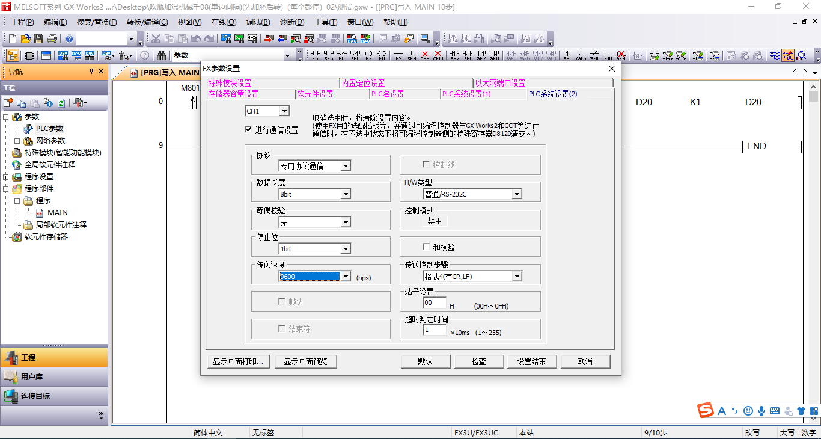Click the F5 normally open contact icon
Screen dimensions: 821x439
coord(315,56)
